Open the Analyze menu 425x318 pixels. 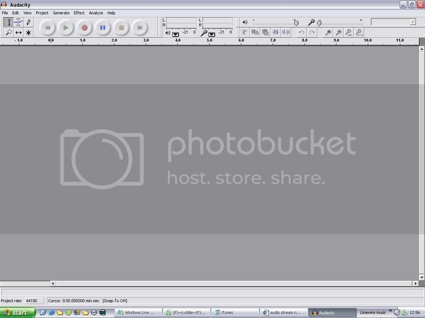[96, 13]
